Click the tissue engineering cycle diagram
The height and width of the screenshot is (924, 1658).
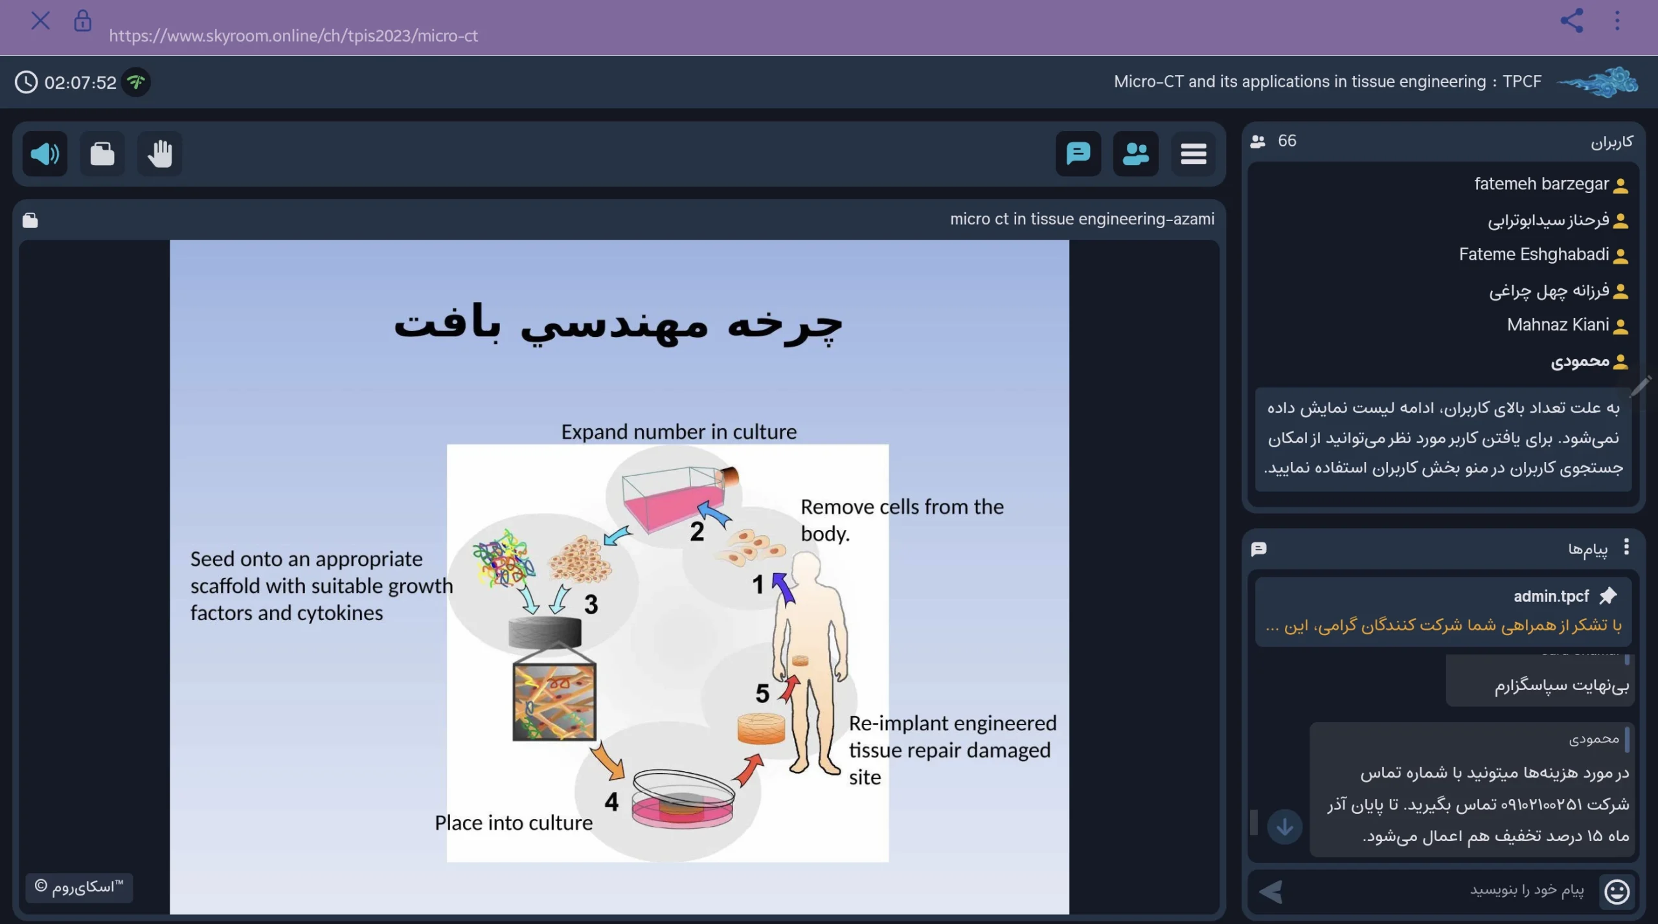667,653
